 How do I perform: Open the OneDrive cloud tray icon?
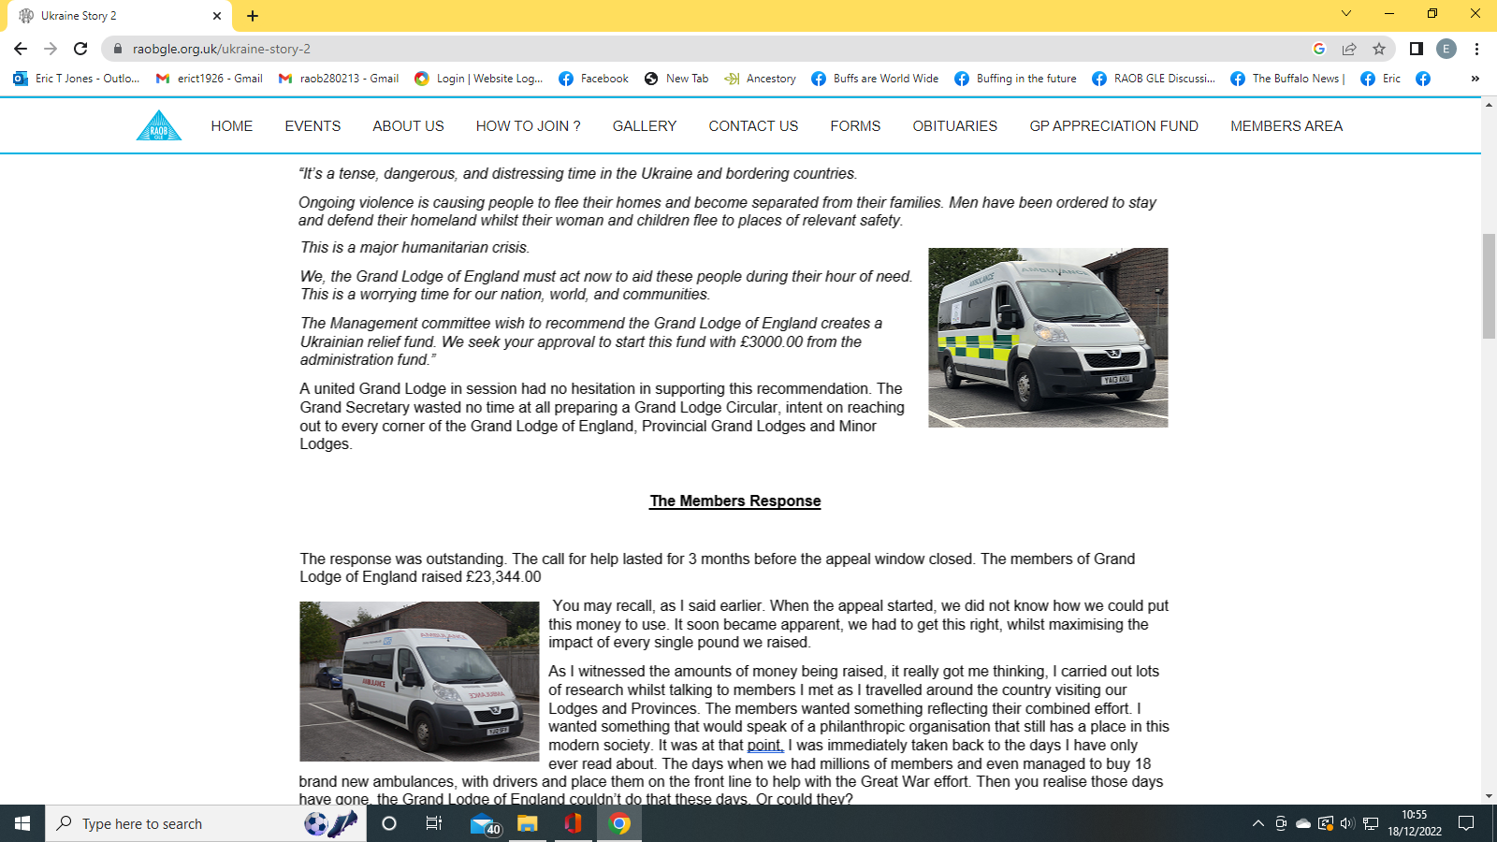click(x=1303, y=823)
